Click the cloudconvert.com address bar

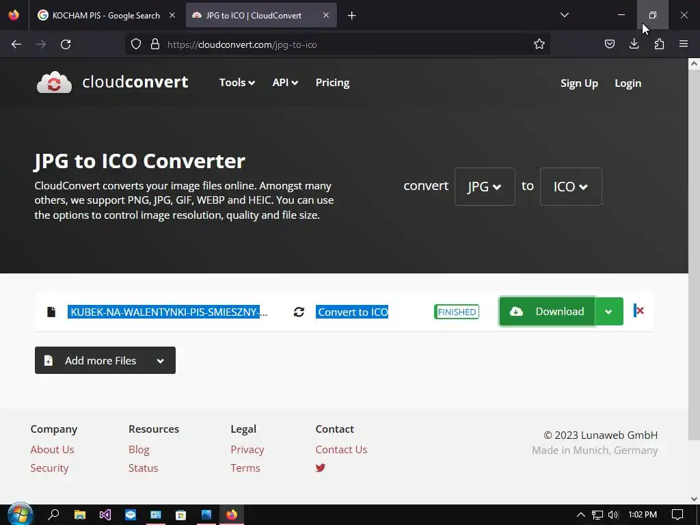(x=337, y=44)
